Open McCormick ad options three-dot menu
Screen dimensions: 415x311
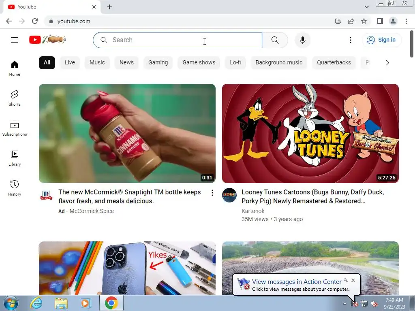point(212,193)
